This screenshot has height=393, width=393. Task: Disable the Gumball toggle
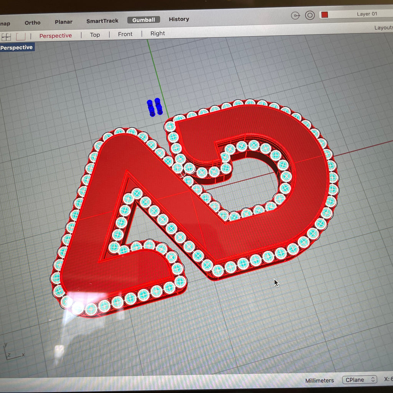pyautogui.click(x=144, y=20)
